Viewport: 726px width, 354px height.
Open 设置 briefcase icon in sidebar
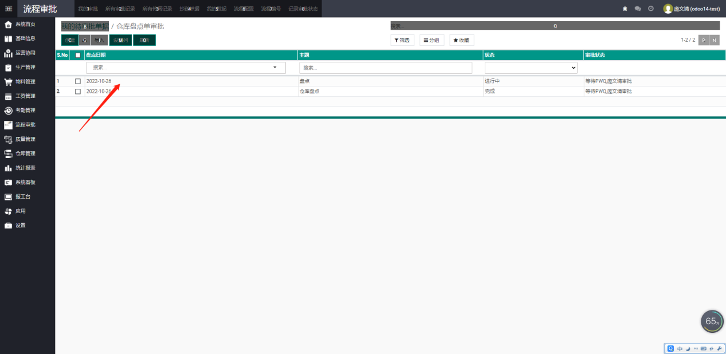8,226
